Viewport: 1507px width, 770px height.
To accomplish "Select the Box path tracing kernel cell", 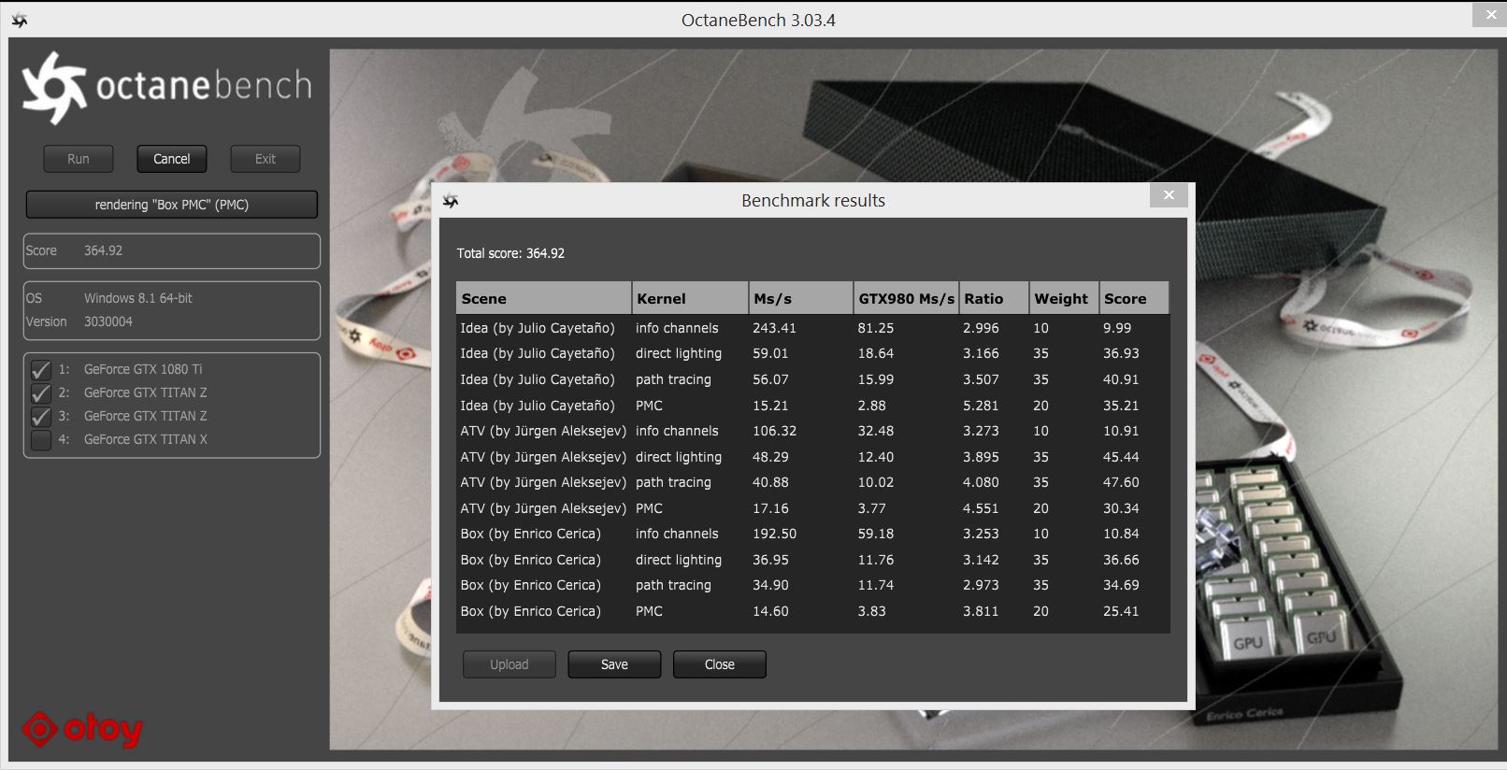I will (x=673, y=585).
